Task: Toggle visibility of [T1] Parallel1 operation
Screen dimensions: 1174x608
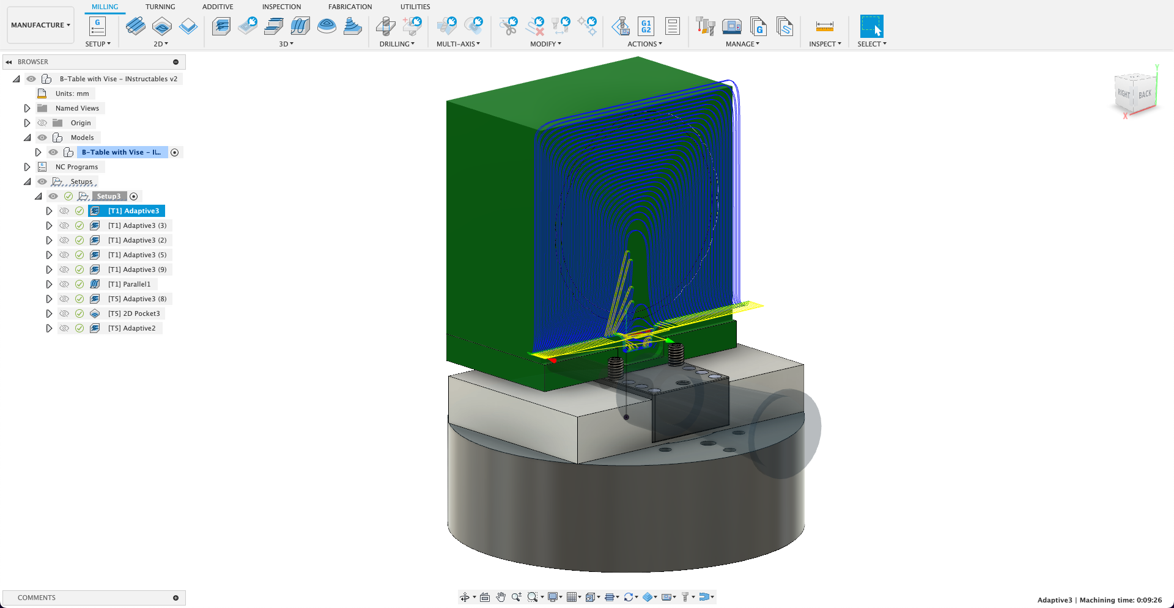Action: 64,284
